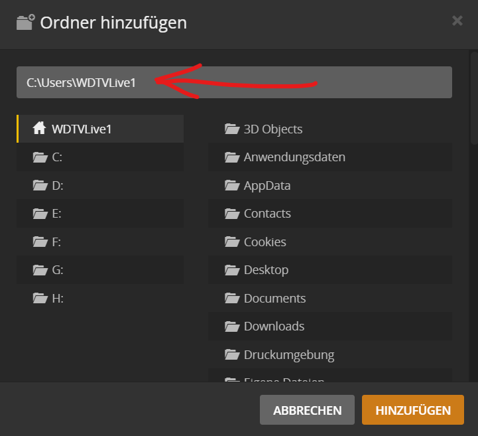Select the F: drive entry
The width and height of the screenshot is (478, 436).
click(x=57, y=242)
